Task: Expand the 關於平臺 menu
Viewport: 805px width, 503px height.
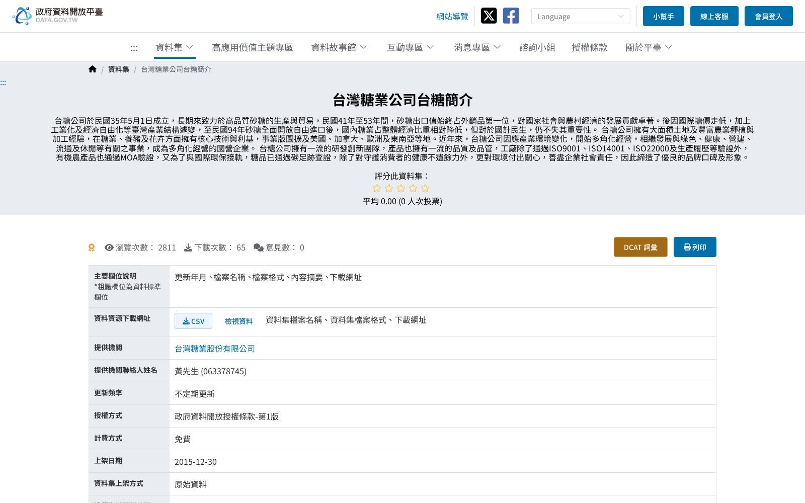Action: pos(649,47)
